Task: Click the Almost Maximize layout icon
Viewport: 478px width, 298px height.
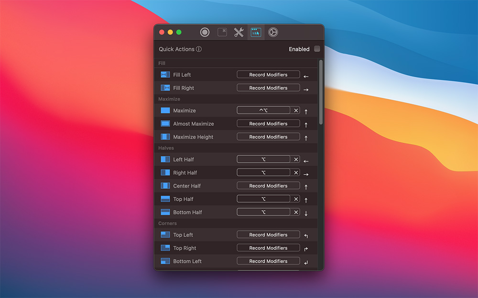Action: [x=165, y=124]
